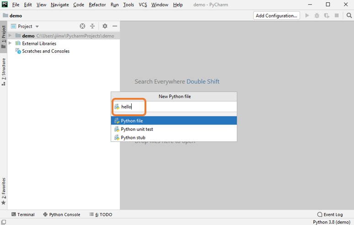354x225 pixels.
Task: Select Python unit test in the list
Action: pyautogui.click(x=174, y=129)
